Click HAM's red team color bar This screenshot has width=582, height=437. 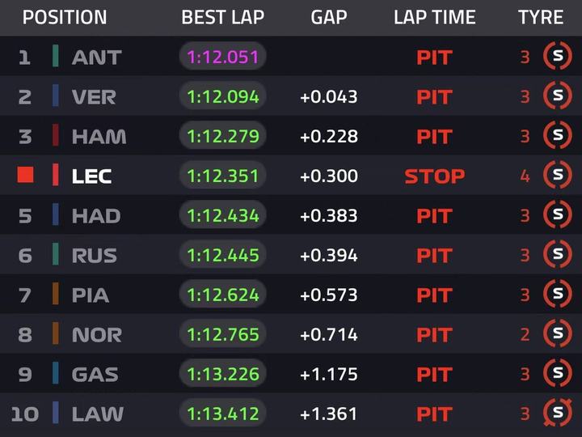[x=55, y=135]
